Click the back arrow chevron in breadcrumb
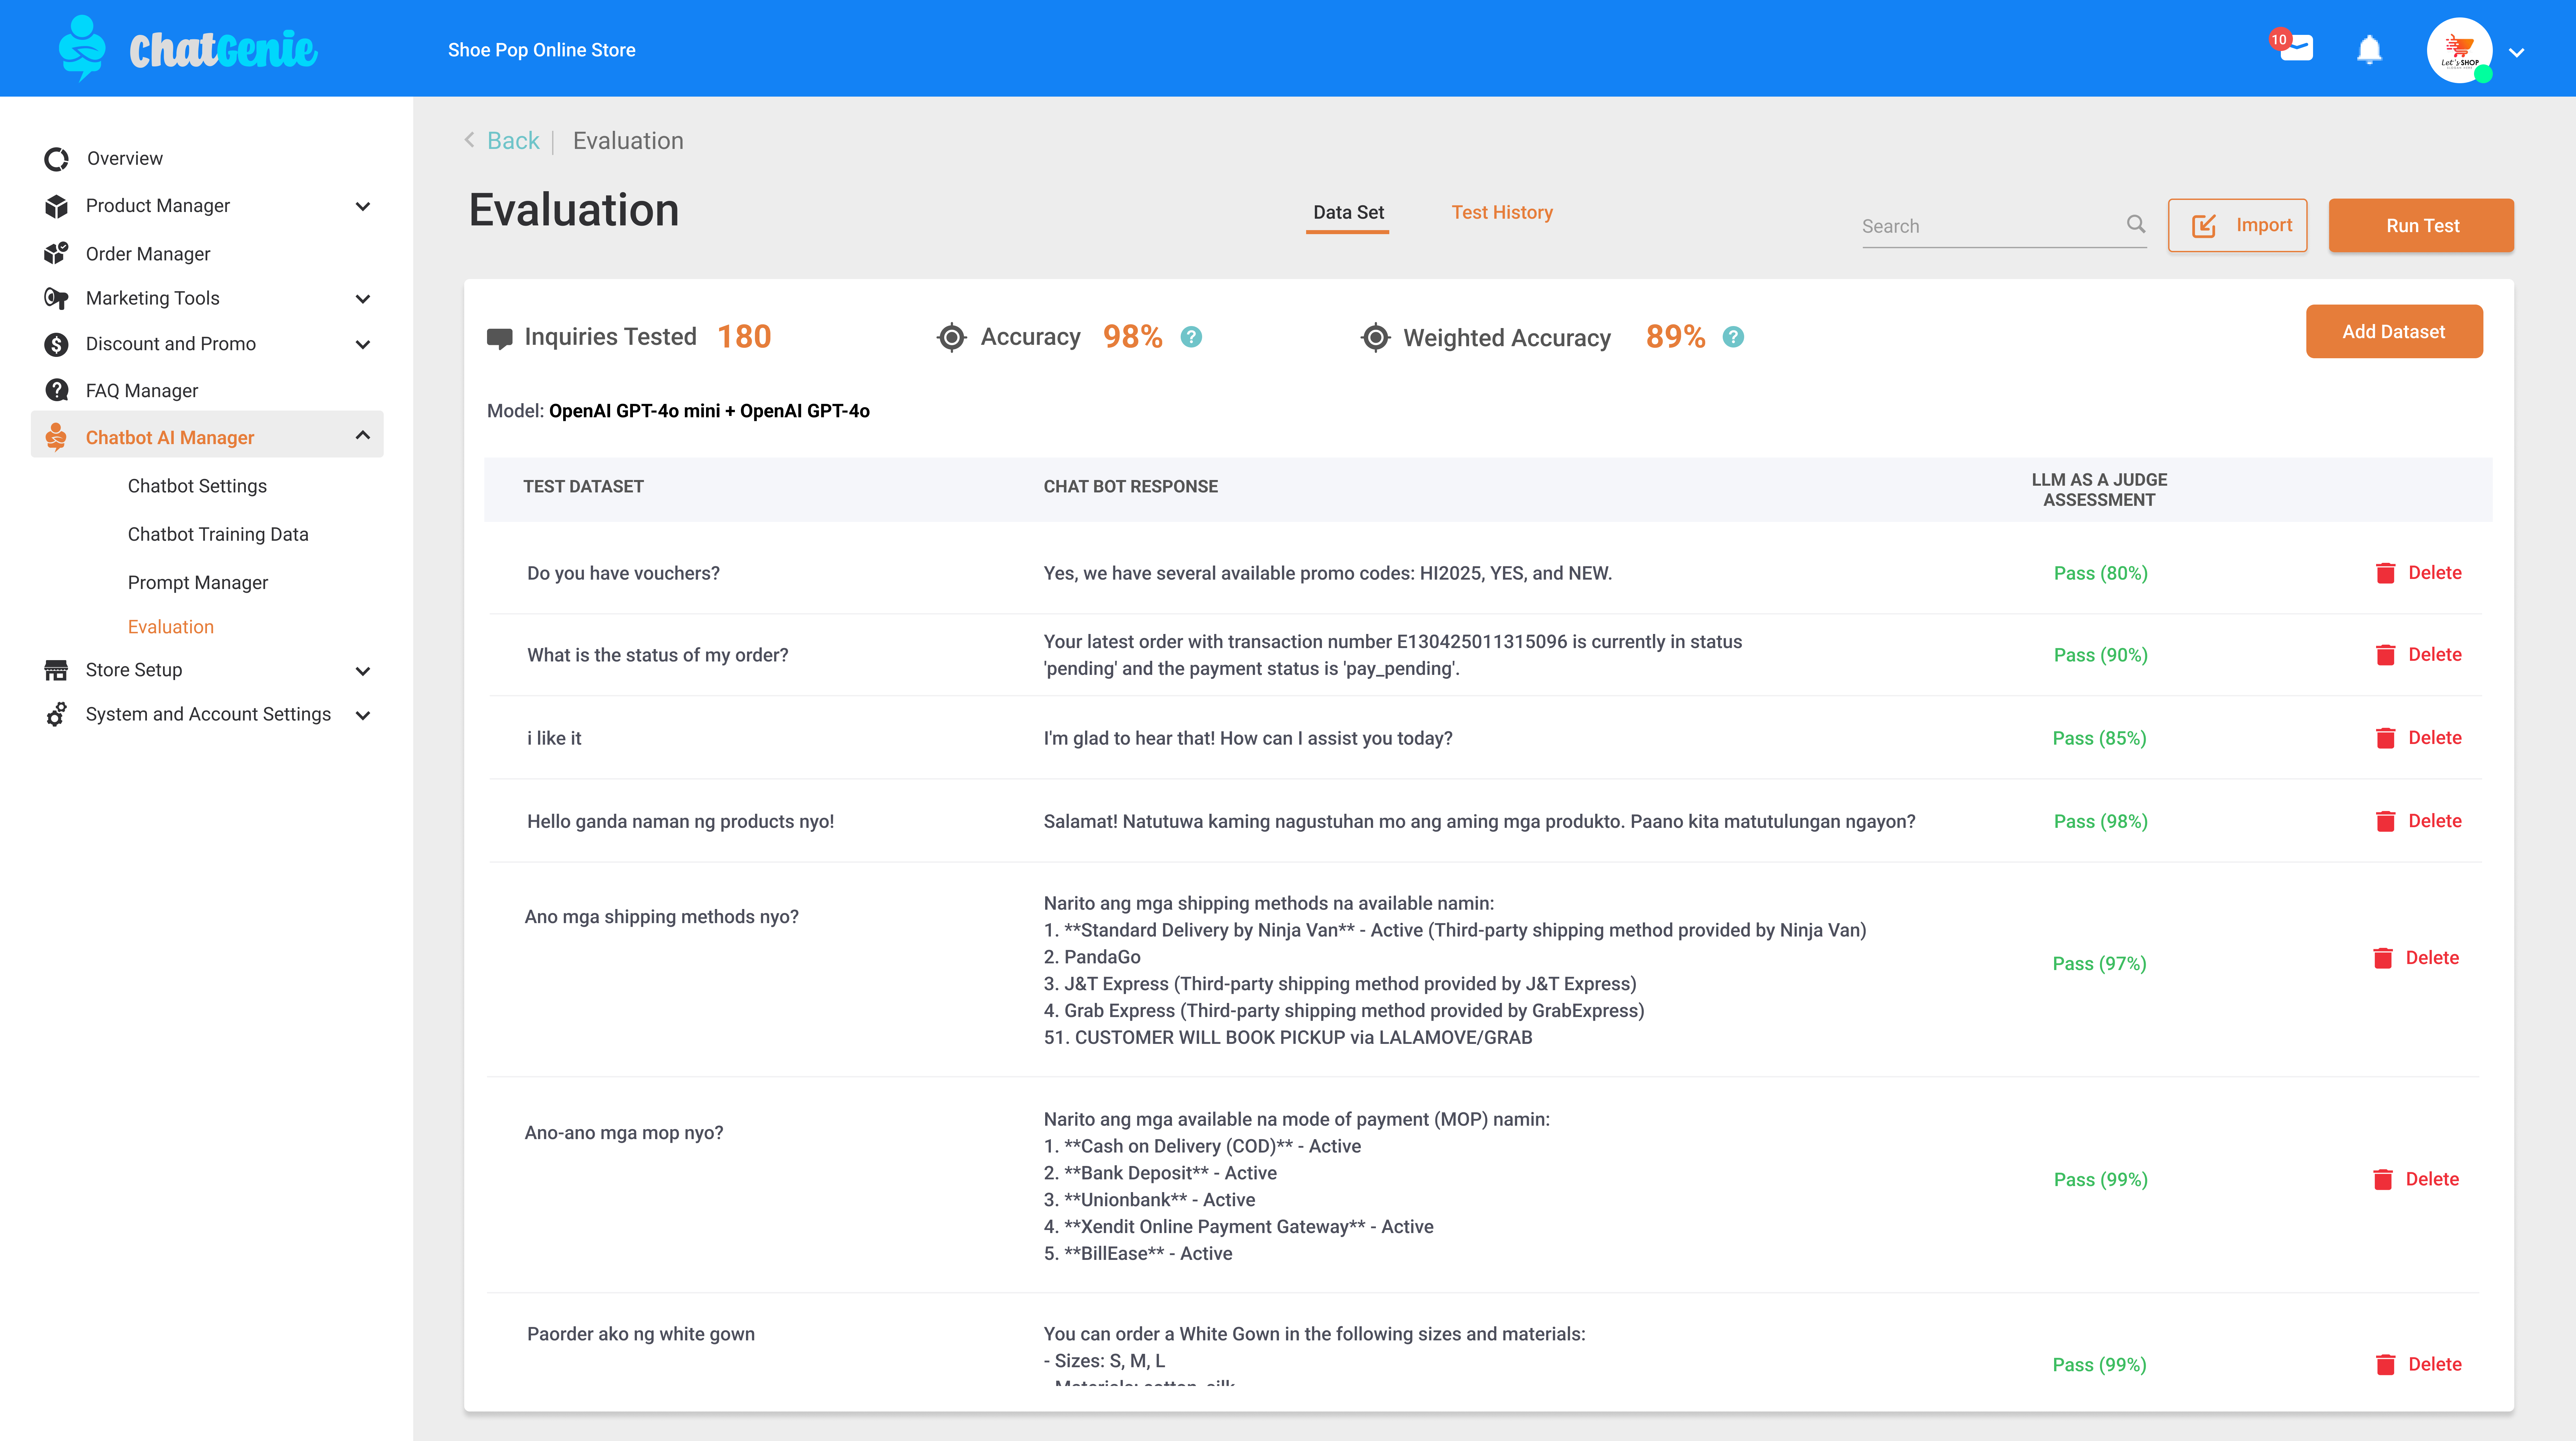 469,140
